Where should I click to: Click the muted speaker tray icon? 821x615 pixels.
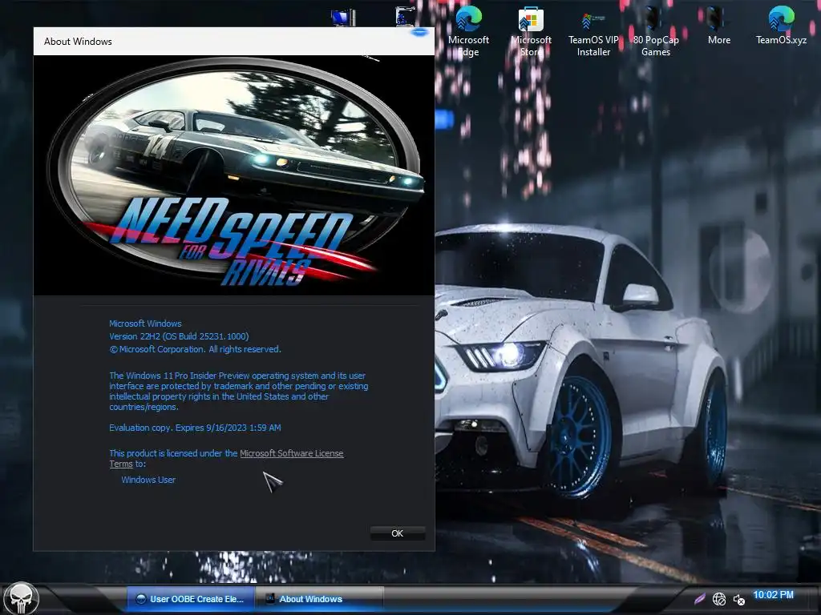pos(738,599)
